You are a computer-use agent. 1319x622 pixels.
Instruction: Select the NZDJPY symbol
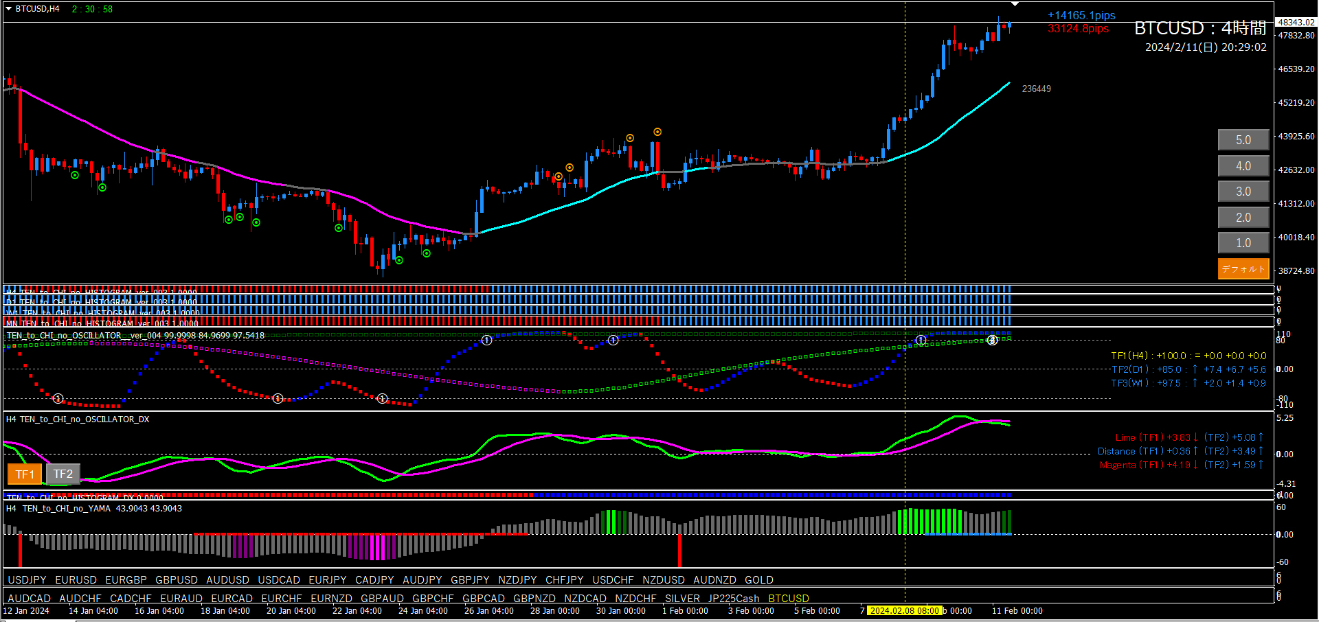click(x=517, y=580)
